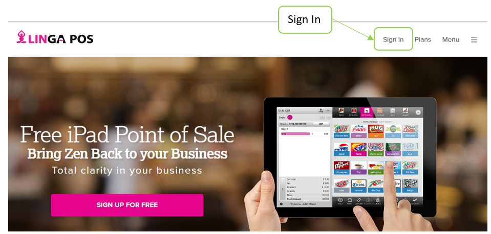Screen dimensions: 491x234
Task: Expand the category dropdown chevron on iPad
Action: tap(418, 112)
